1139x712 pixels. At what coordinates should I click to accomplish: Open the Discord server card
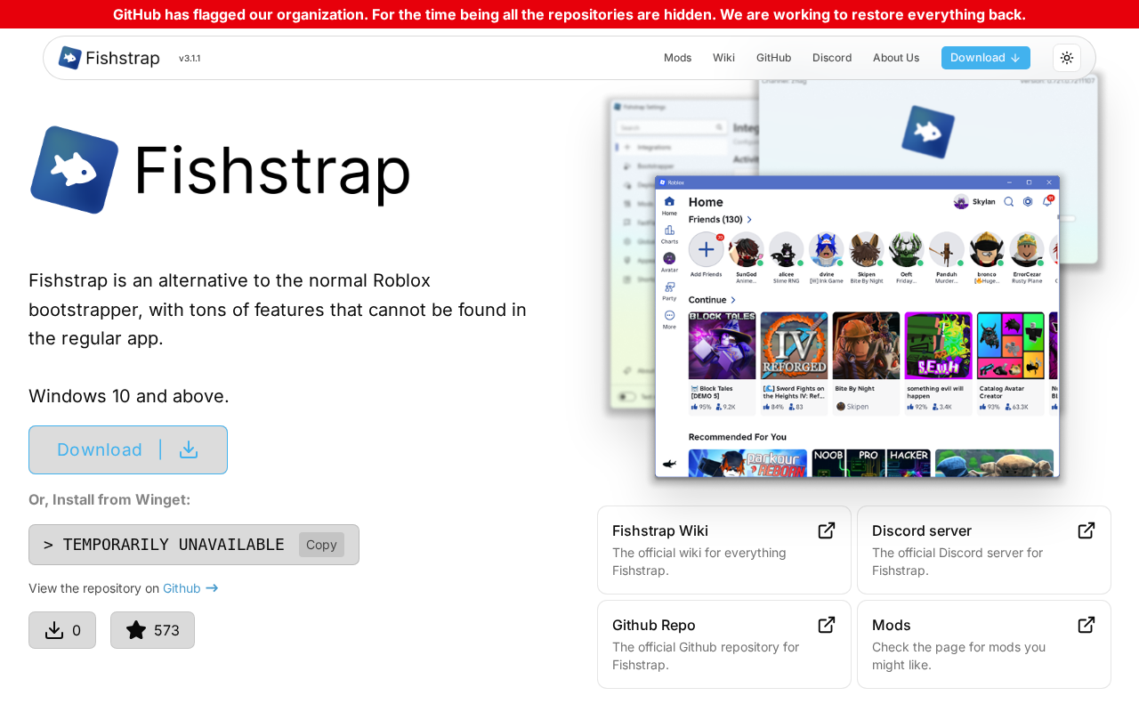click(984, 550)
